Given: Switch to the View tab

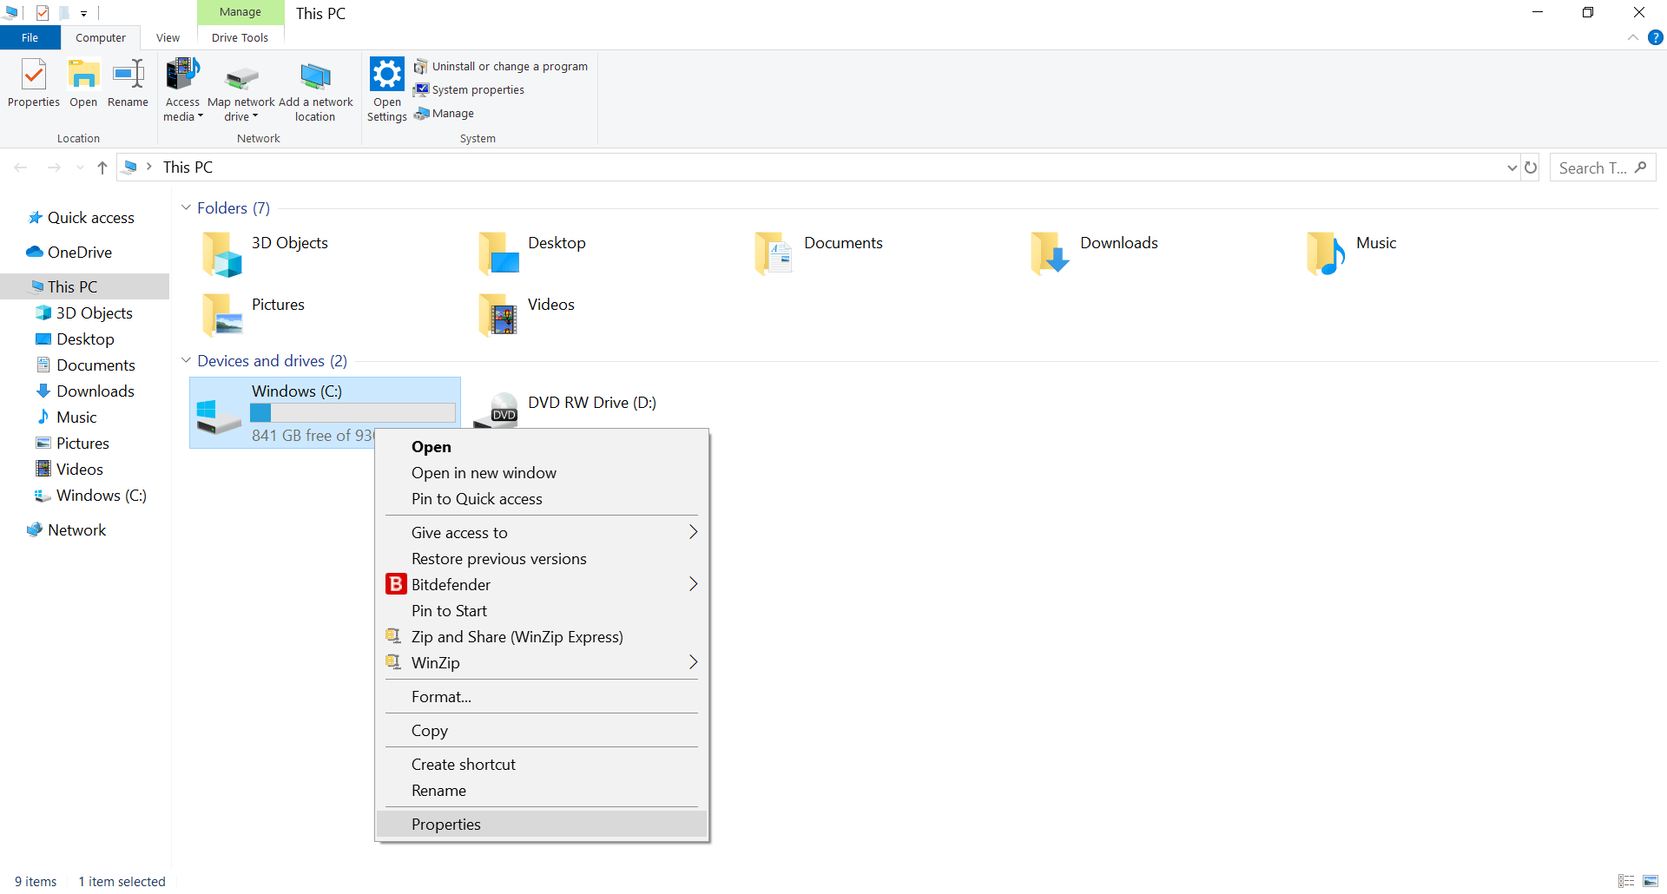Looking at the screenshot, I should click(x=168, y=37).
